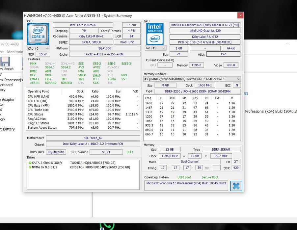The width and height of the screenshot is (297, 230).
Task: Click the Save Report floppy icon in the background window
Action: pos(5,62)
